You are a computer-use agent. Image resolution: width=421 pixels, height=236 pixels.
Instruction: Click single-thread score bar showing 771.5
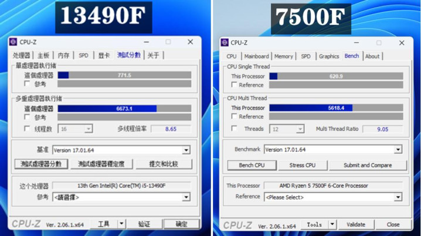coord(124,75)
